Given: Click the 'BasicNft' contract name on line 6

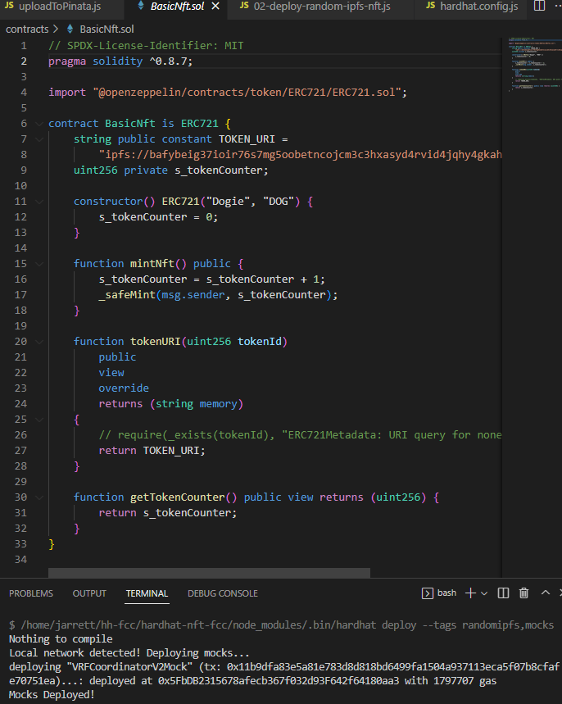Looking at the screenshot, I should (130, 124).
